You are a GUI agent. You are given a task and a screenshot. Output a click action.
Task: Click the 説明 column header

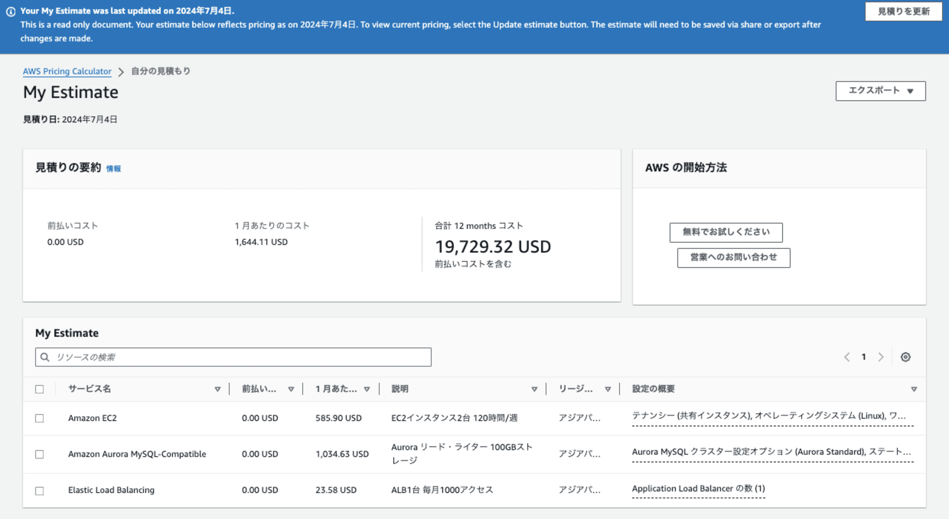click(400, 389)
